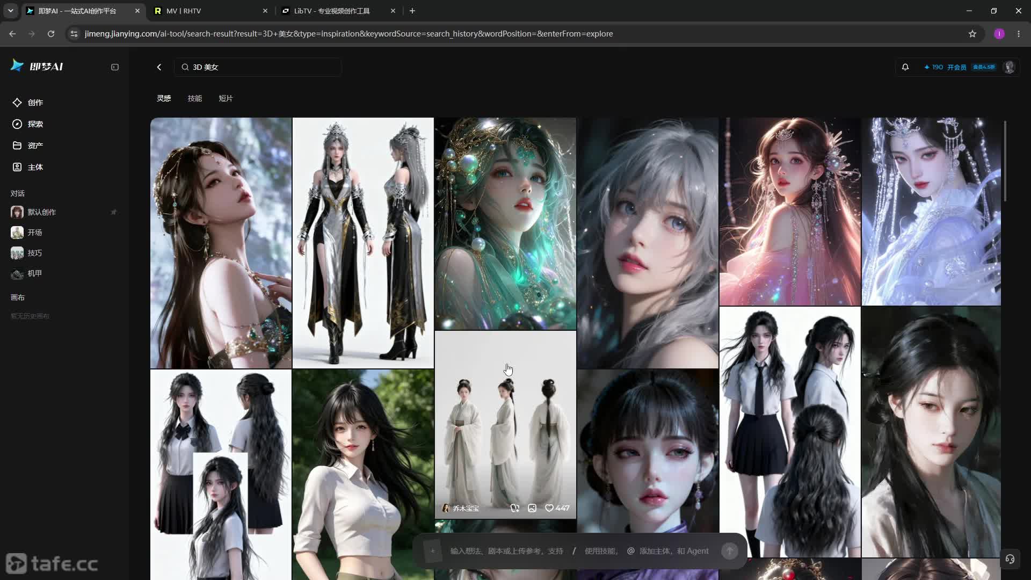Click the plus upload button in prompt bar
1031x580 pixels.
tap(432, 551)
